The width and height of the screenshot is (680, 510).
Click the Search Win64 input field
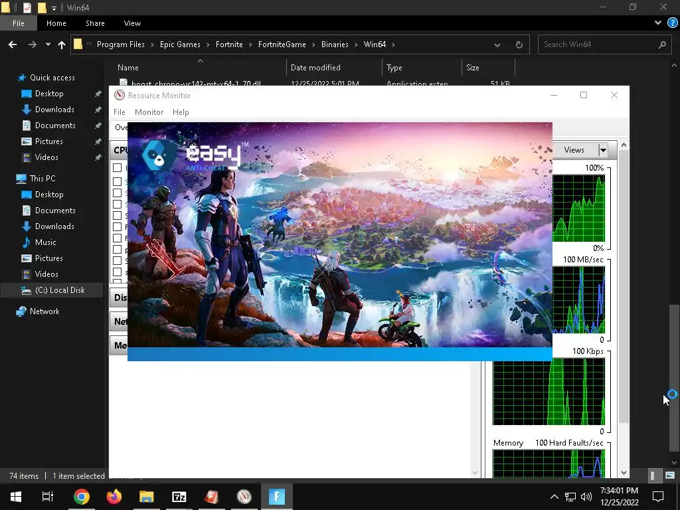point(606,44)
